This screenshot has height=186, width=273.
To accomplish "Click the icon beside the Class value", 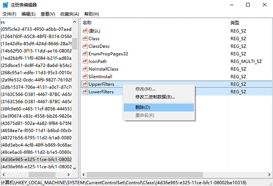I will pyautogui.click(x=85, y=39).
